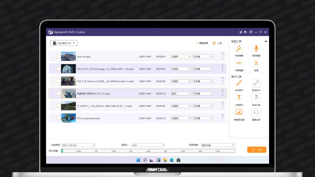Tick the 选择全部 select all checkbox
This screenshot has width=315, height=177.
coord(197,43)
